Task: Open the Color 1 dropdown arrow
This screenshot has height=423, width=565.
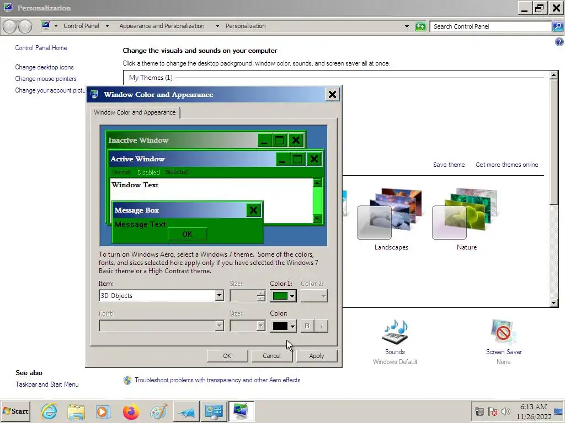Action: click(x=292, y=296)
